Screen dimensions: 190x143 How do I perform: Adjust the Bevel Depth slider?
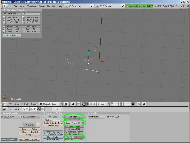[74, 132]
